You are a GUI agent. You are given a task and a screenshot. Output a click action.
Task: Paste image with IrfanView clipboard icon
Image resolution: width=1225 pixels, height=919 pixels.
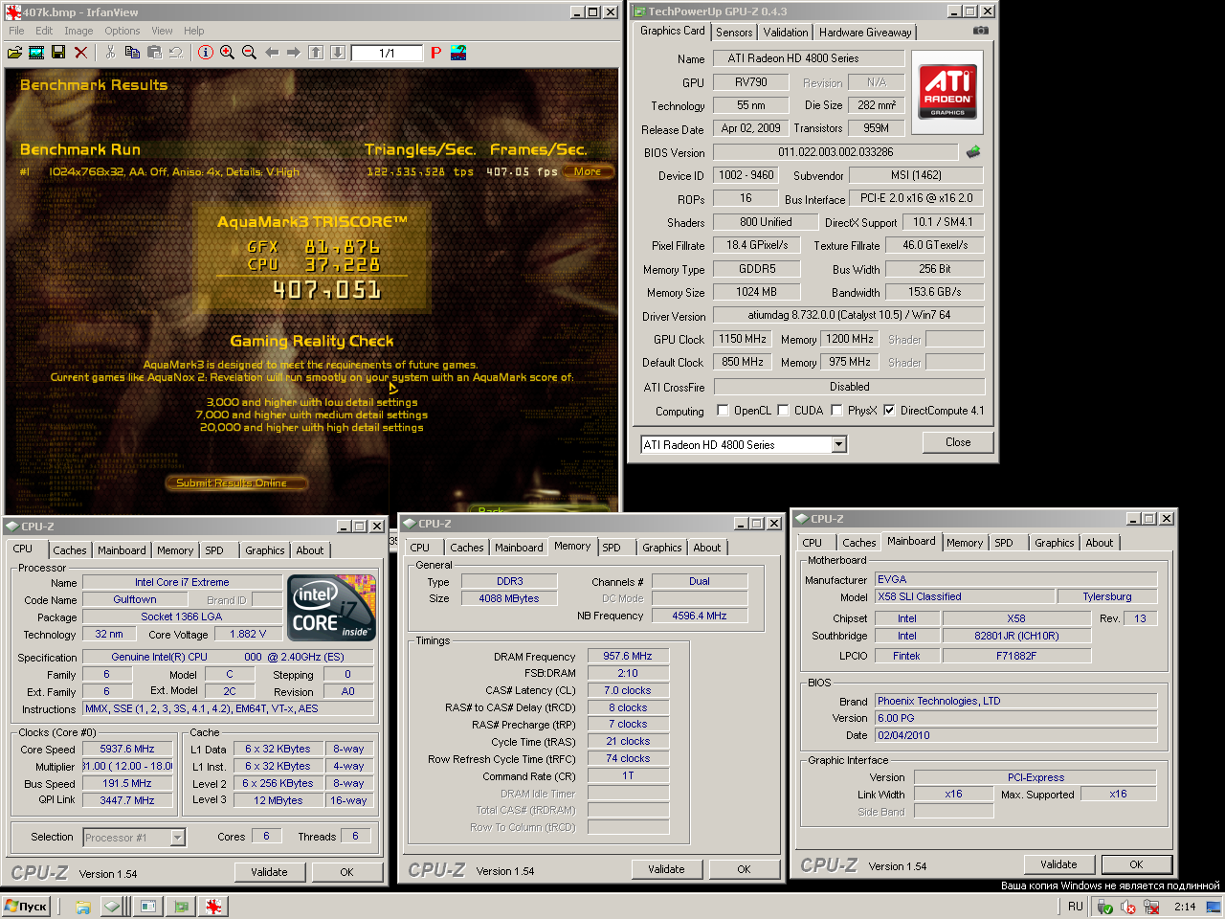pos(154,53)
